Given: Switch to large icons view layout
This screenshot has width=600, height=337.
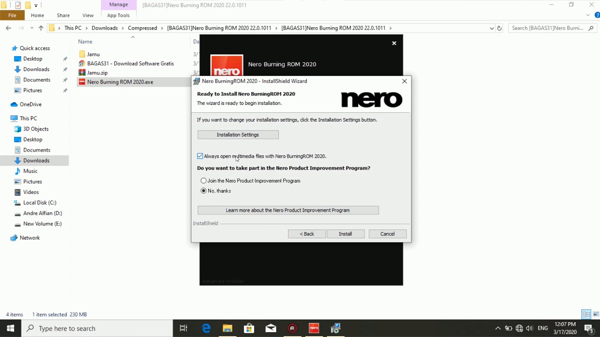Looking at the screenshot, I should (x=596, y=315).
